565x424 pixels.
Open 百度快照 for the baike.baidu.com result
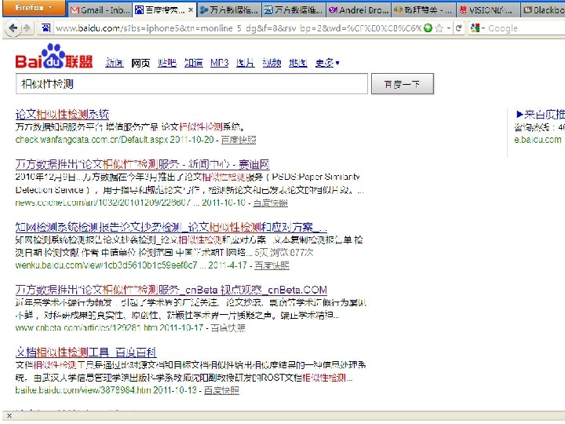click(221, 390)
